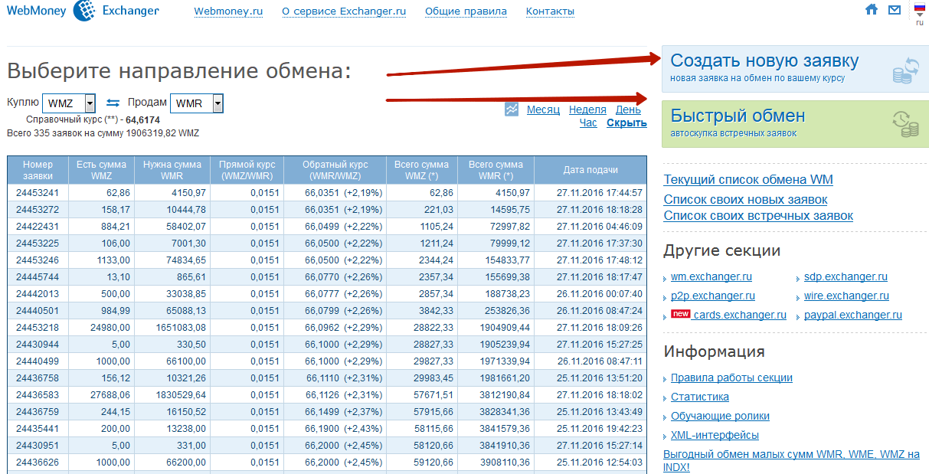929x474 pixels.
Task: Open Обучающие ролики link
Action: pyautogui.click(x=720, y=417)
